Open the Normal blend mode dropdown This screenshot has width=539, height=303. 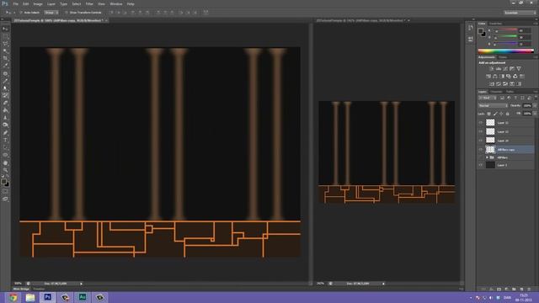click(x=493, y=106)
